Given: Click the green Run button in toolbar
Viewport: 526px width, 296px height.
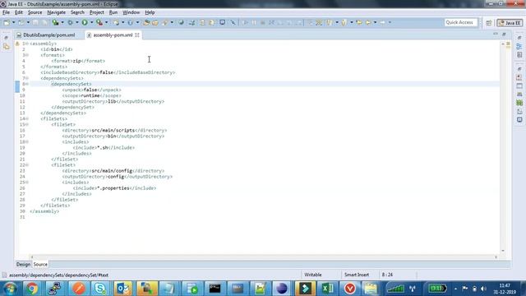Looking at the screenshot, I should pyautogui.click(x=85, y=22).
